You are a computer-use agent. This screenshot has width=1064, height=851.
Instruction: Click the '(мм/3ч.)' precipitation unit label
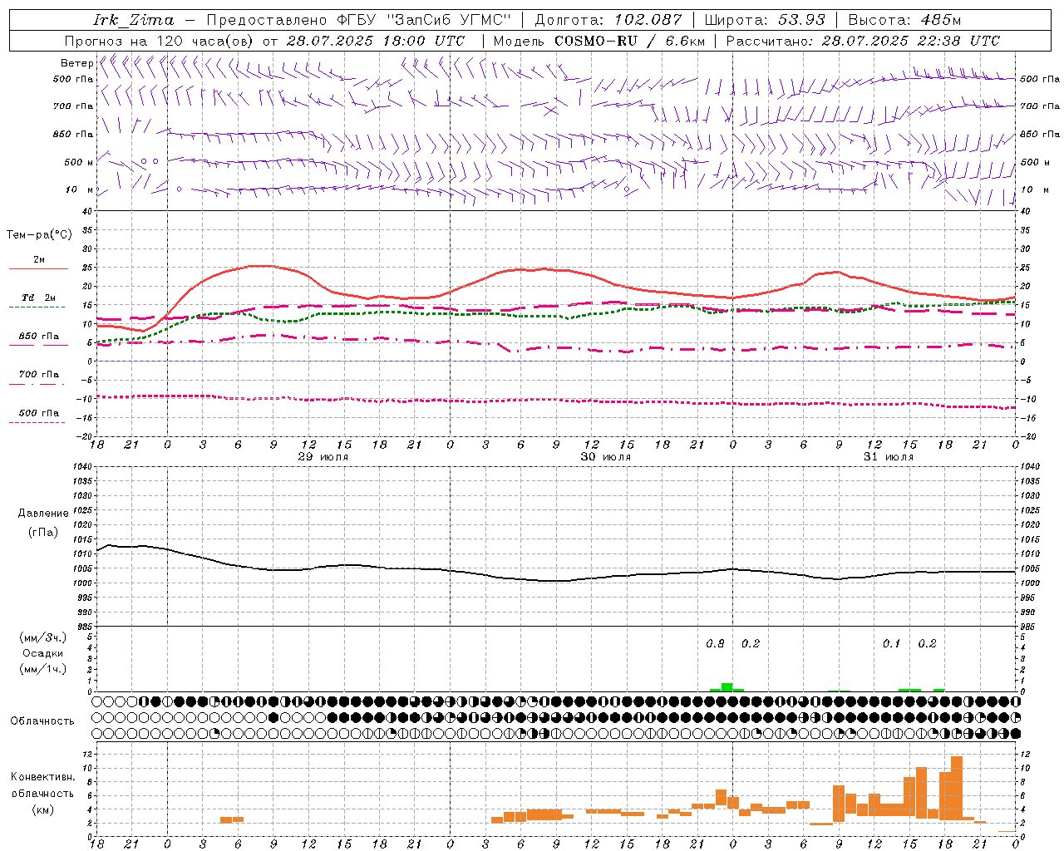pyautogui.click(x=43, y=638)
